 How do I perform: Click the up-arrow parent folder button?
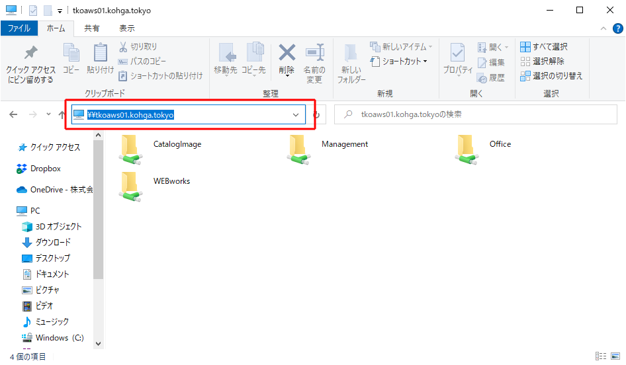[62, 115]
